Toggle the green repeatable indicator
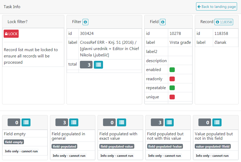 tap(172, 88)
